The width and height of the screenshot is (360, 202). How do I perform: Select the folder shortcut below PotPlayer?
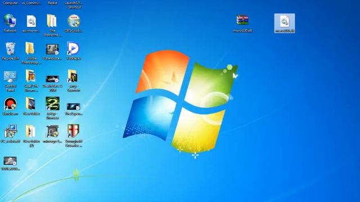click(x=74, y=80)
